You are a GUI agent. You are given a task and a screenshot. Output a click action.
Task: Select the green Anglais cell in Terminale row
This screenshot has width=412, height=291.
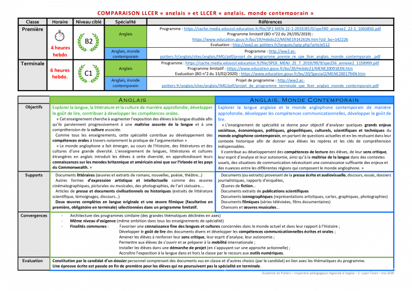(126, 68)
